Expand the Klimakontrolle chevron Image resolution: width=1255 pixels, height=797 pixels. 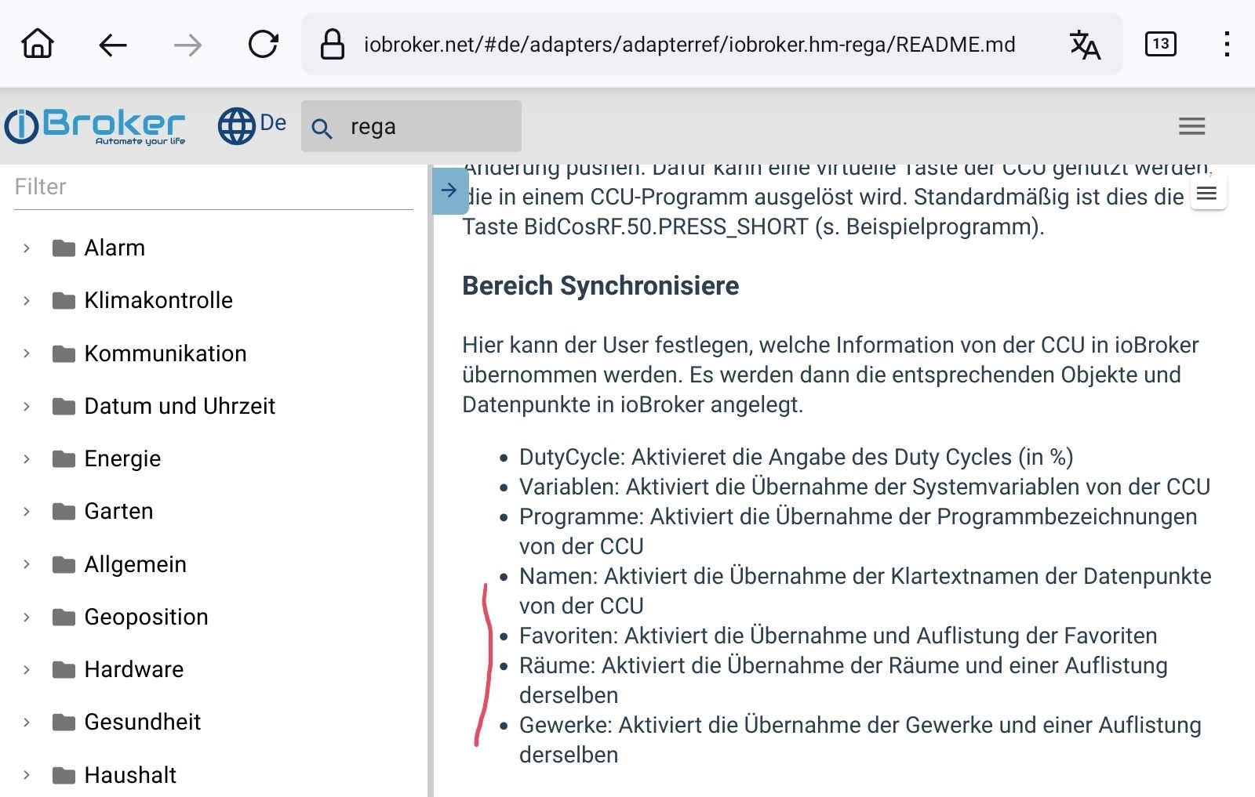tap(27, 301)
